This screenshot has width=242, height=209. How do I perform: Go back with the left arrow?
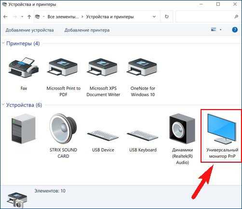click(5, 16)
